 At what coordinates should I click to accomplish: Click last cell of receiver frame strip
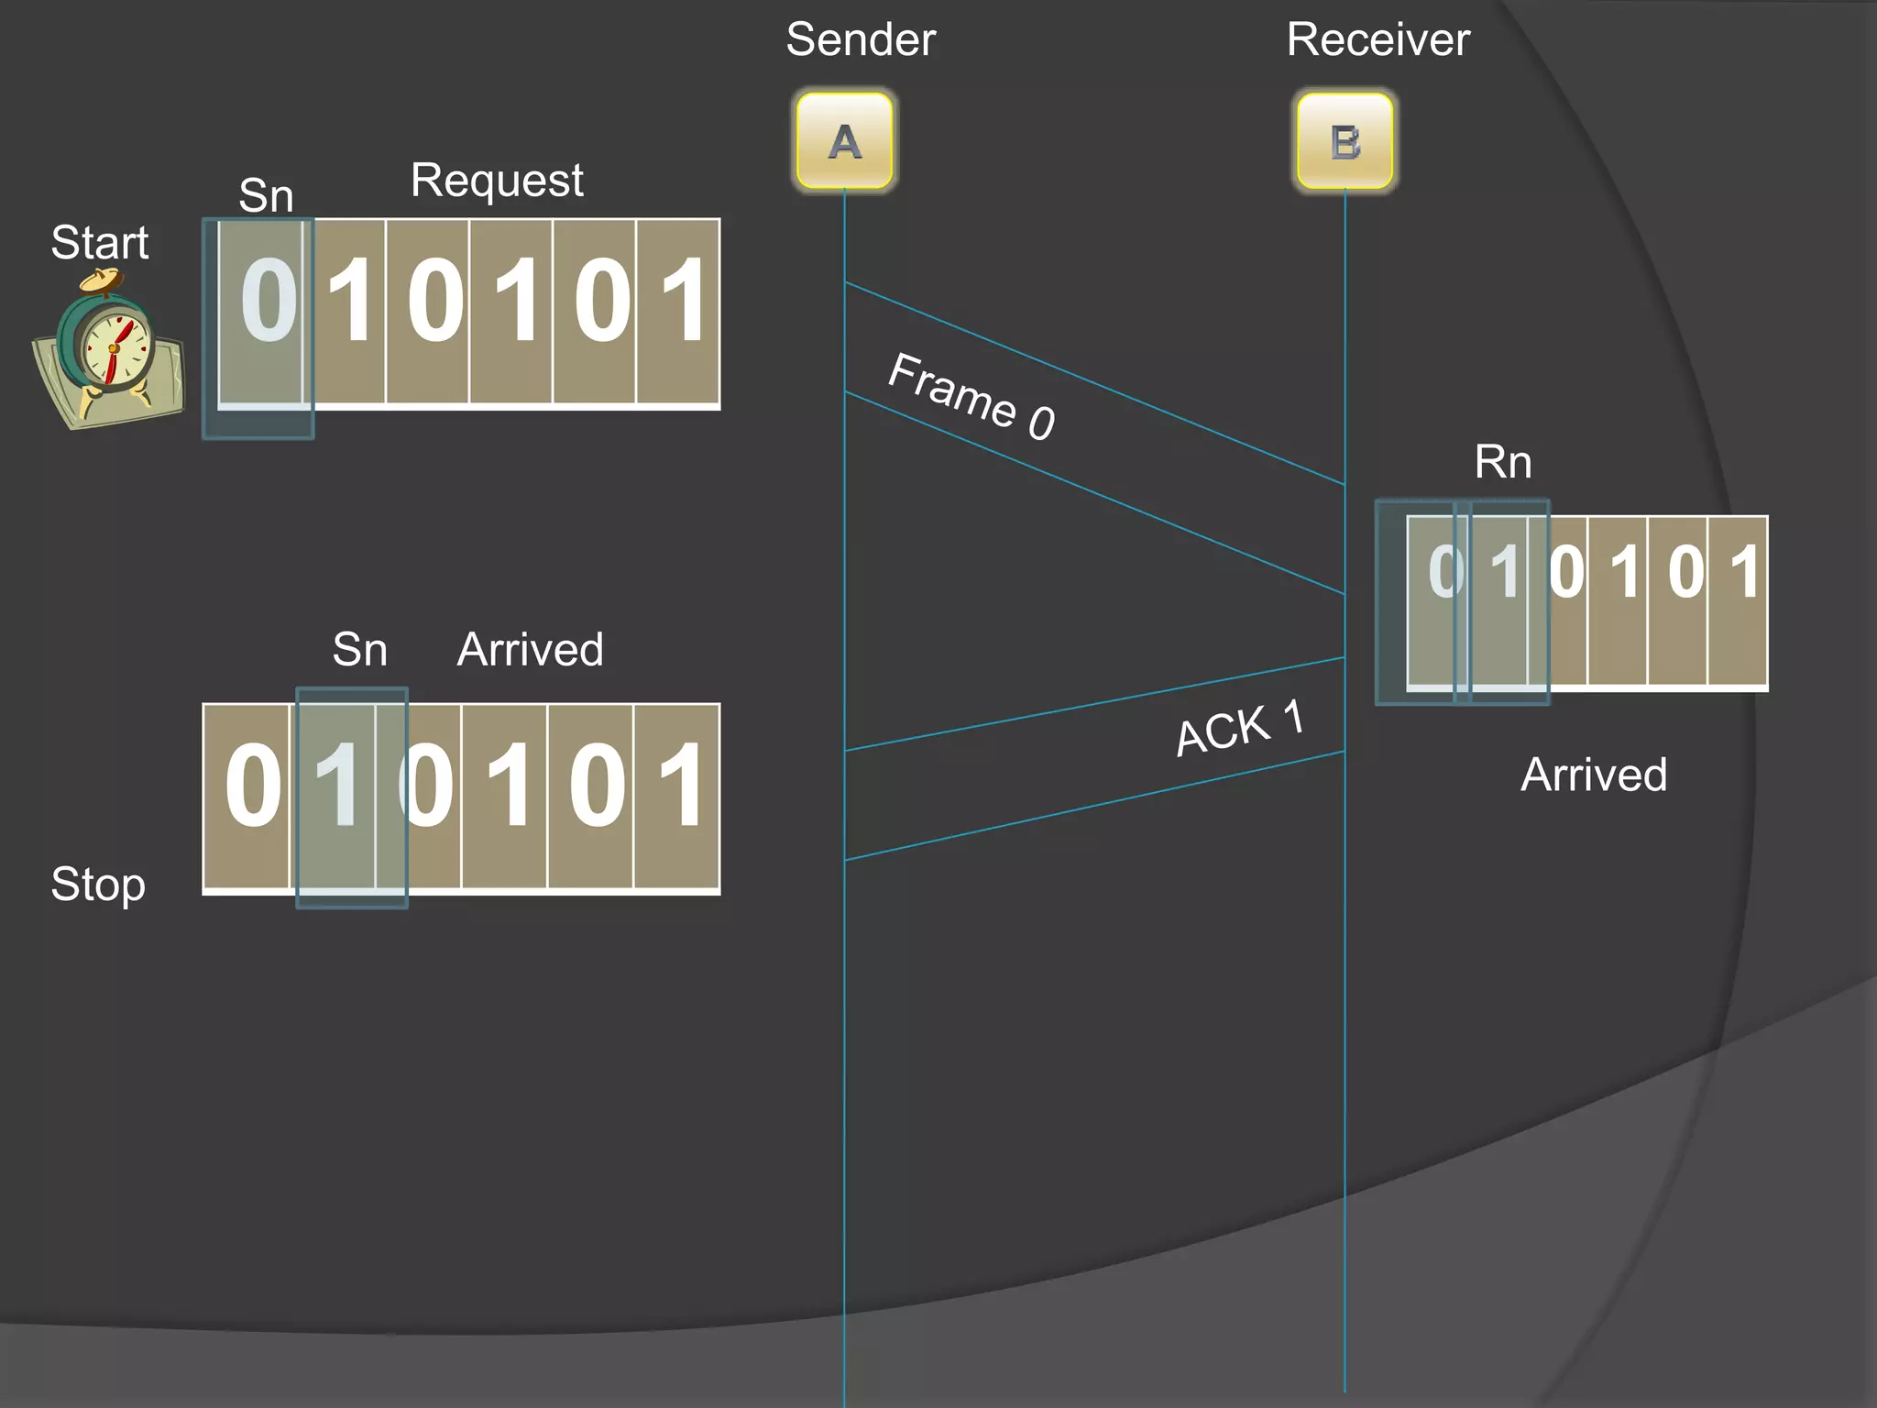(x=1738, y=600)
